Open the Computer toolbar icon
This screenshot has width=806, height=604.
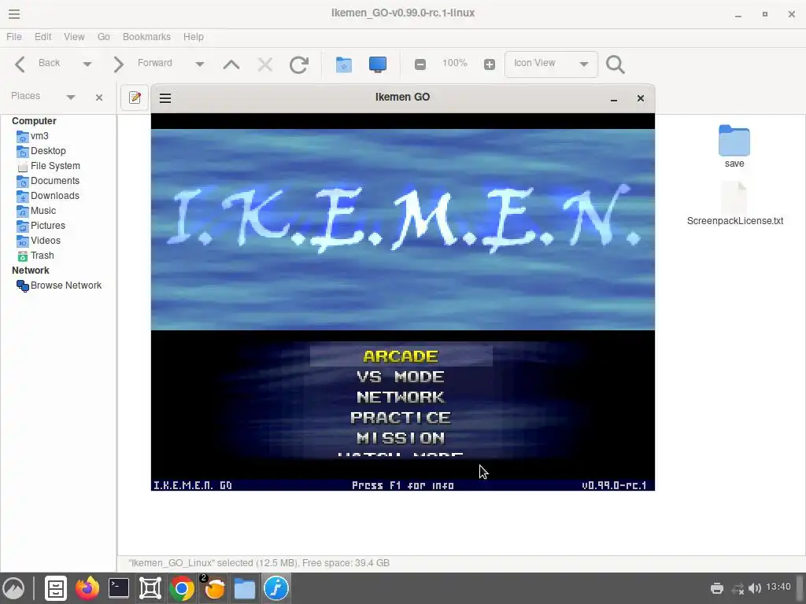(x=378, y=64)
